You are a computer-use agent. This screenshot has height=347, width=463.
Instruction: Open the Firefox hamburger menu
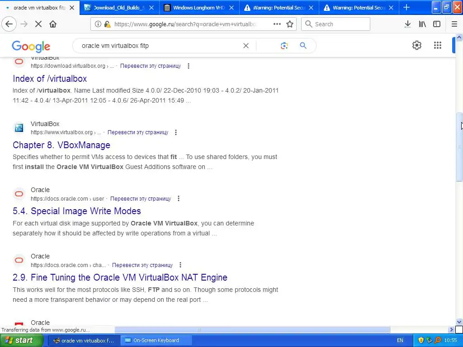pyautogui.click(x=454, y=24)
